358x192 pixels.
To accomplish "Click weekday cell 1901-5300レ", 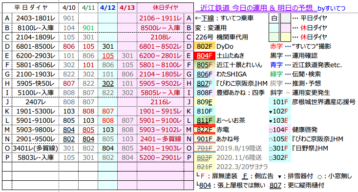I will pyautogui.click(x=35, y=111).
